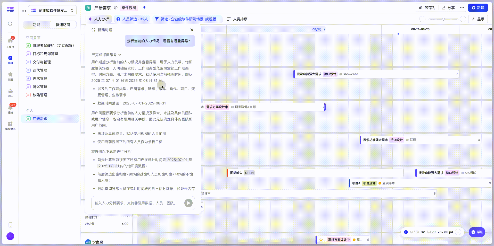Viewport: 494px width, 246px height.
Task: Click the 另存为 save as button
Action: (x=427, y=8)
